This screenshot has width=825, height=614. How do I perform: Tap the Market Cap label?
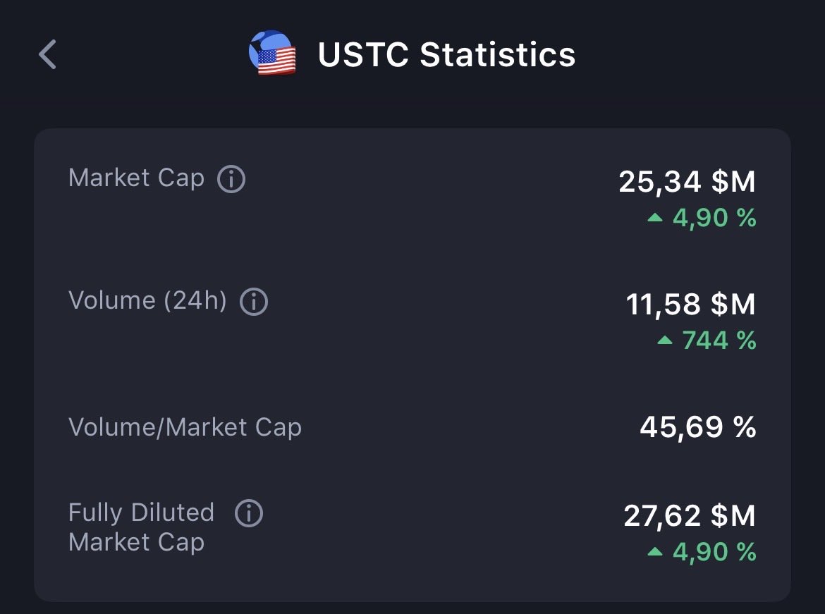(x=136, y=178)
